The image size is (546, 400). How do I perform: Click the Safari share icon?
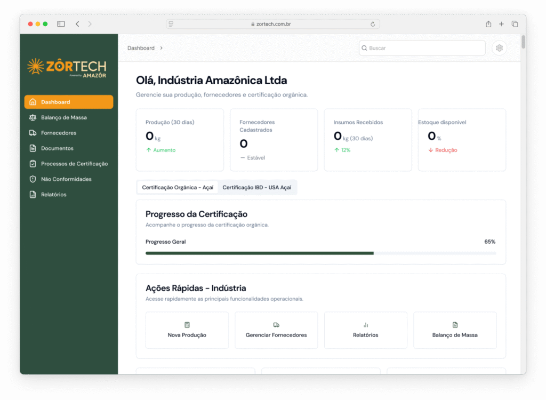488,24
